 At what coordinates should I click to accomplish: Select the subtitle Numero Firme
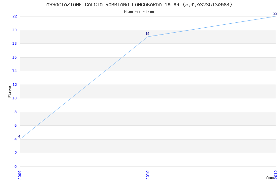(140, 12)
